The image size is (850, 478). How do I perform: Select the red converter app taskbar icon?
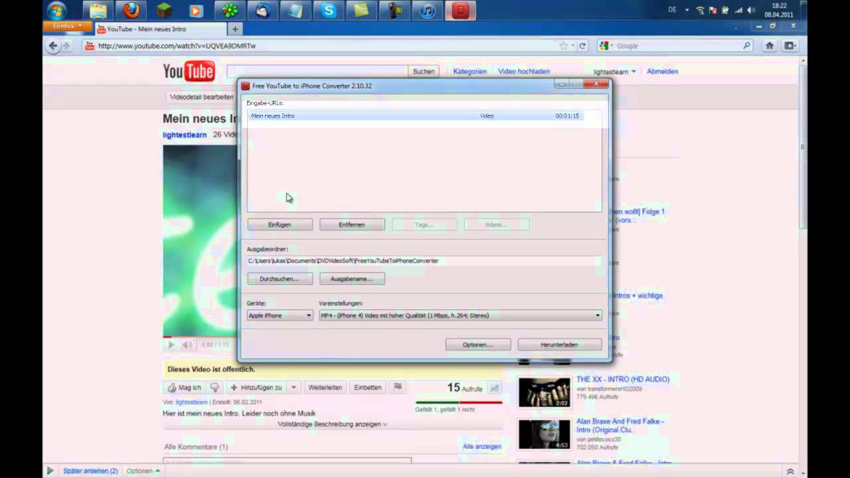point(461,11)
